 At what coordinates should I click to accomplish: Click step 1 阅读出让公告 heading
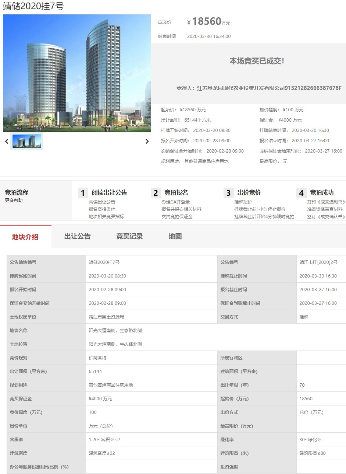(109, 192)
